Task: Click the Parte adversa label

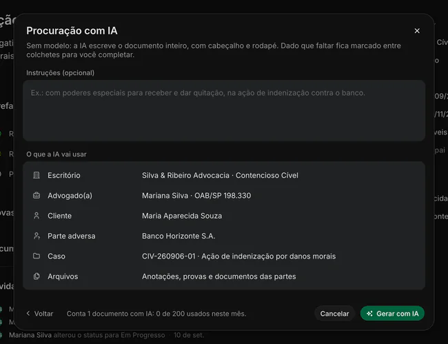Action: 72,236
